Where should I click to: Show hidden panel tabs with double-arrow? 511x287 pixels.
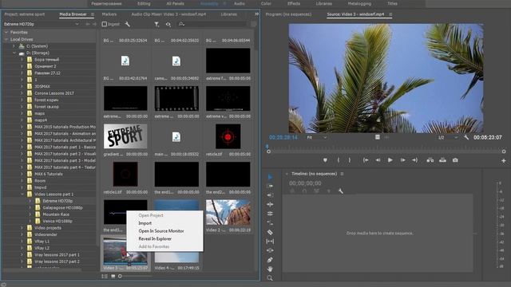click(x=257, y=14)
